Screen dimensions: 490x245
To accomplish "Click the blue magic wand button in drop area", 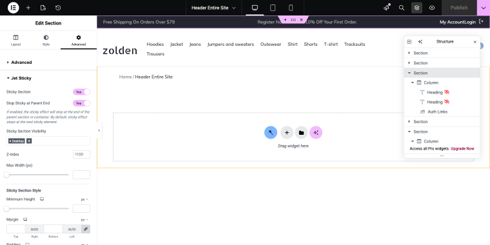I will click(x=271, y=133).
